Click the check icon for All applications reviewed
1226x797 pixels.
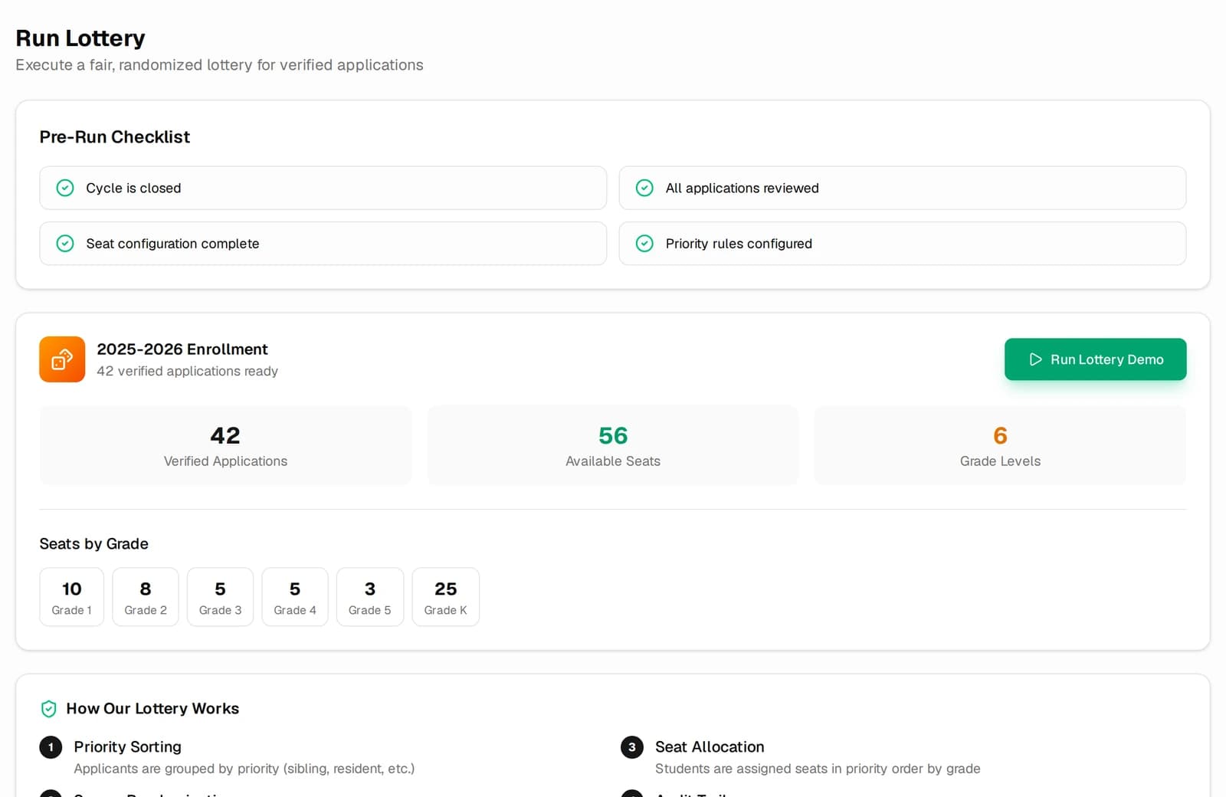tap(644, 188)
